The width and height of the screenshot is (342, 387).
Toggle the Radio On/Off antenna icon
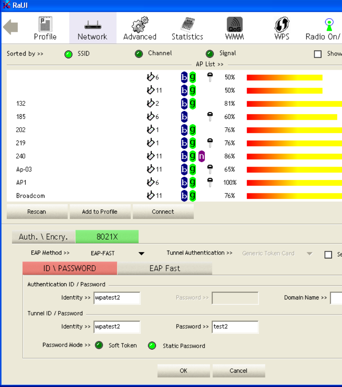(329, 25)
